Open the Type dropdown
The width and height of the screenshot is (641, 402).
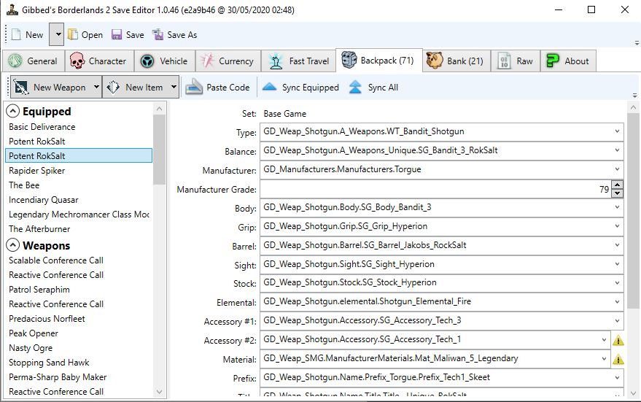[x=617, y=131]
